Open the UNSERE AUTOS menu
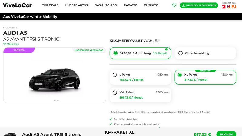The height and width of the screenshot is (136, 242). pyautogui.click(x=77, y=5)
